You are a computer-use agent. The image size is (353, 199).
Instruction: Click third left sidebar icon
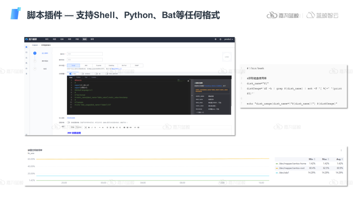pos(26,58)
